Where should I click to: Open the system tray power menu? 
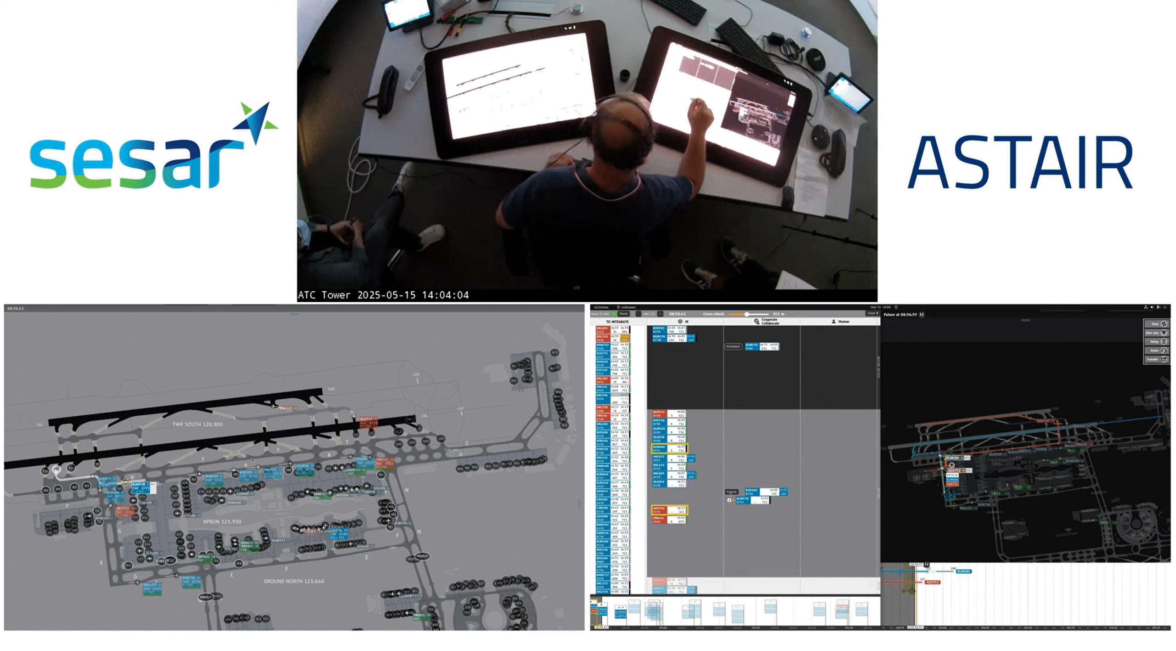[x=1165, y=307]
